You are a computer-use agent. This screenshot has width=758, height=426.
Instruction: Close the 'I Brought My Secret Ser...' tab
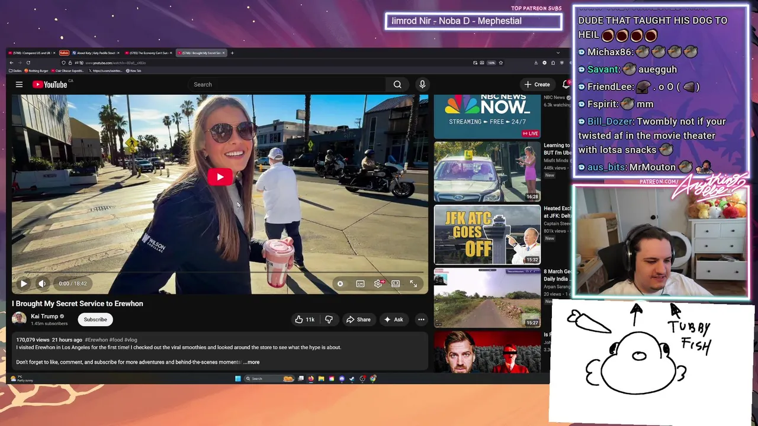[x=223, y=53]
